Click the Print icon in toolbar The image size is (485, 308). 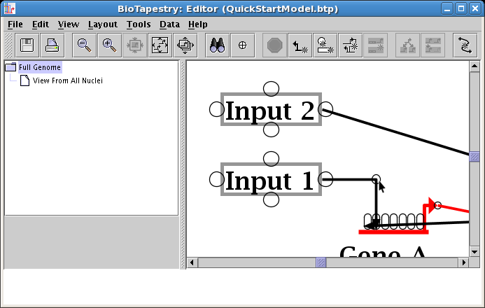52,45
